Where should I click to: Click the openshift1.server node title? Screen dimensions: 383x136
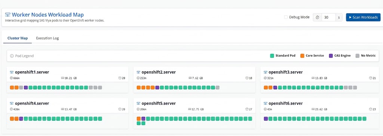[32, 72]
